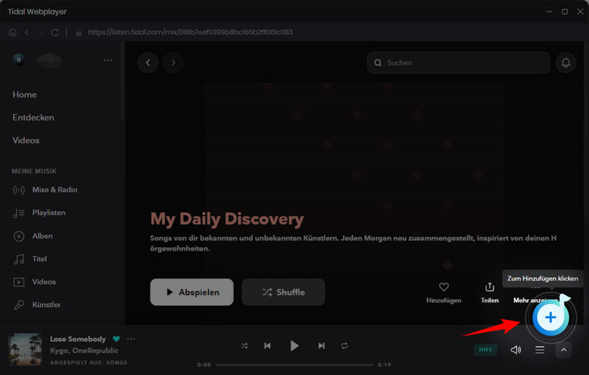Viewport: 589px width, 375px height.
Task: Reload the page with refresh icon
Action: pyautogui.click(x=55, y=32)
